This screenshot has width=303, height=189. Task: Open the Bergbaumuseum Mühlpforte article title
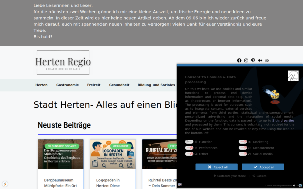pos(61,183)
